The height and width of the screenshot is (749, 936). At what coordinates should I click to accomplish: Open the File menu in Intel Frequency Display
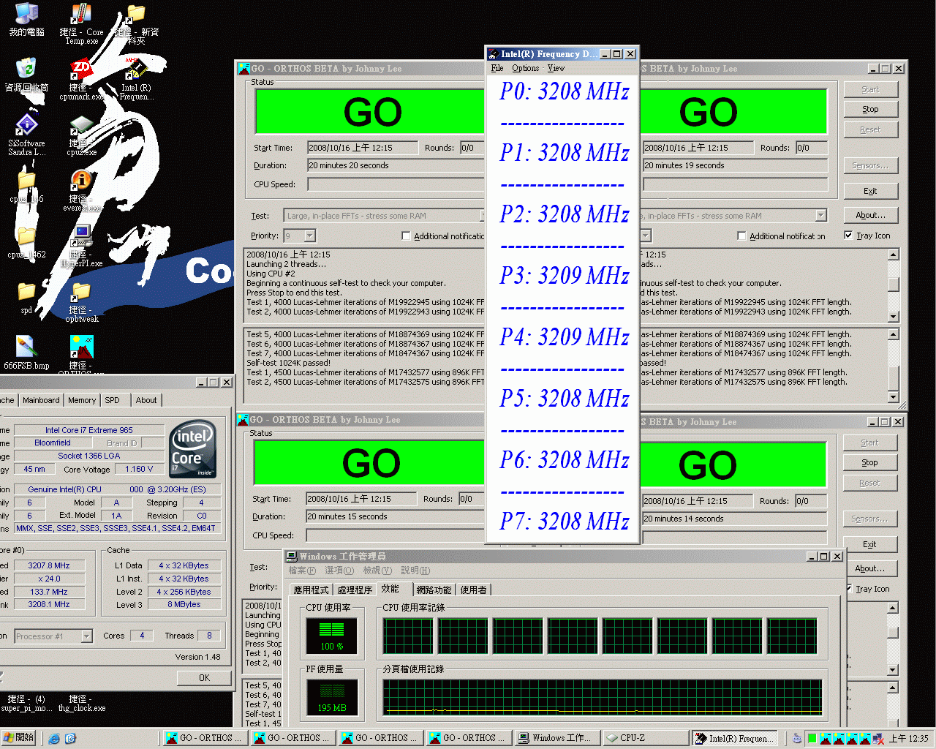coord(497,68)
